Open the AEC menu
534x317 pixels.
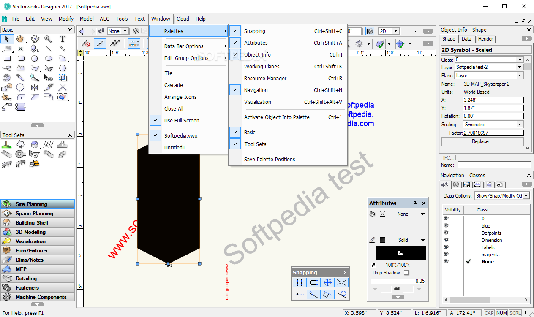point(104,19)
